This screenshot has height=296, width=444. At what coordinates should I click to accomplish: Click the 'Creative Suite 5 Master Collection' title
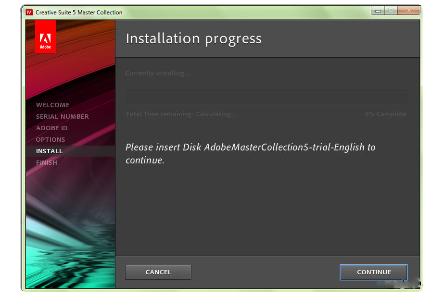coord(79,12)
